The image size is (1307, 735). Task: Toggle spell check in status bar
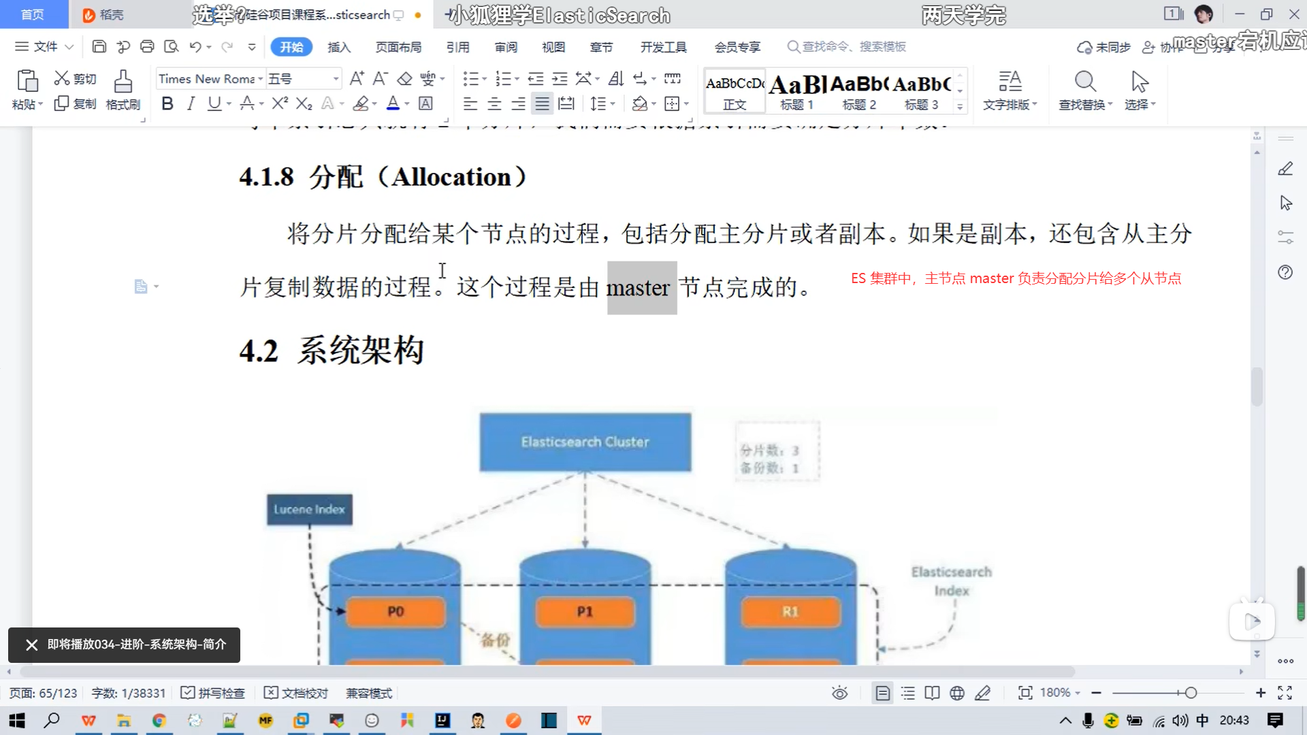[x=213, y=693]
